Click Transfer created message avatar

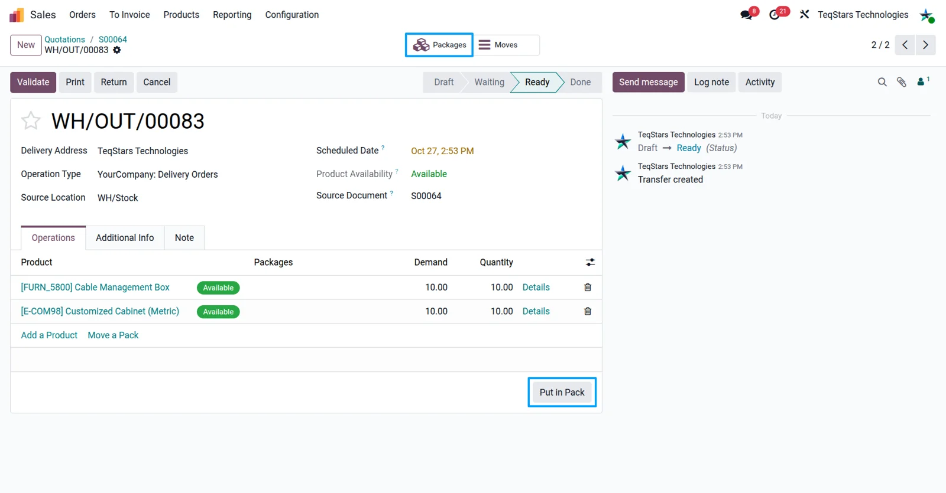click(x=623, y=173)
